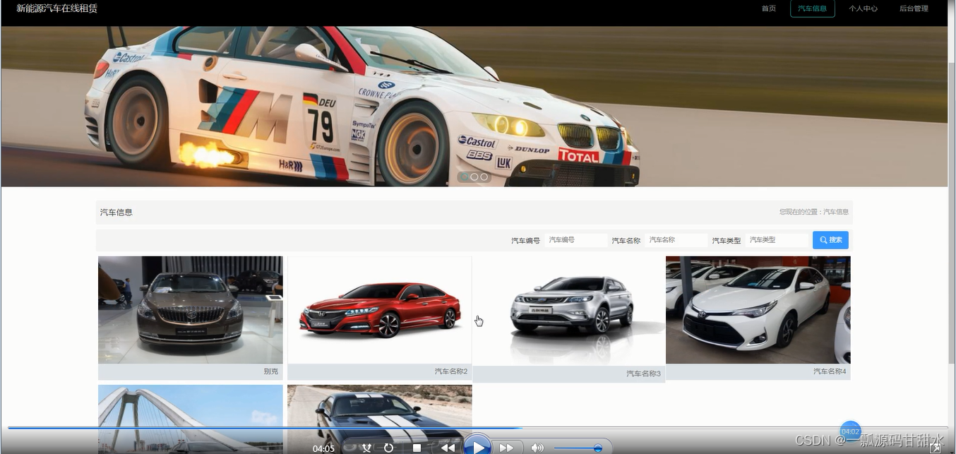
Task: Mute the player volume speaker icon
Action: click(x=537, y=448)
